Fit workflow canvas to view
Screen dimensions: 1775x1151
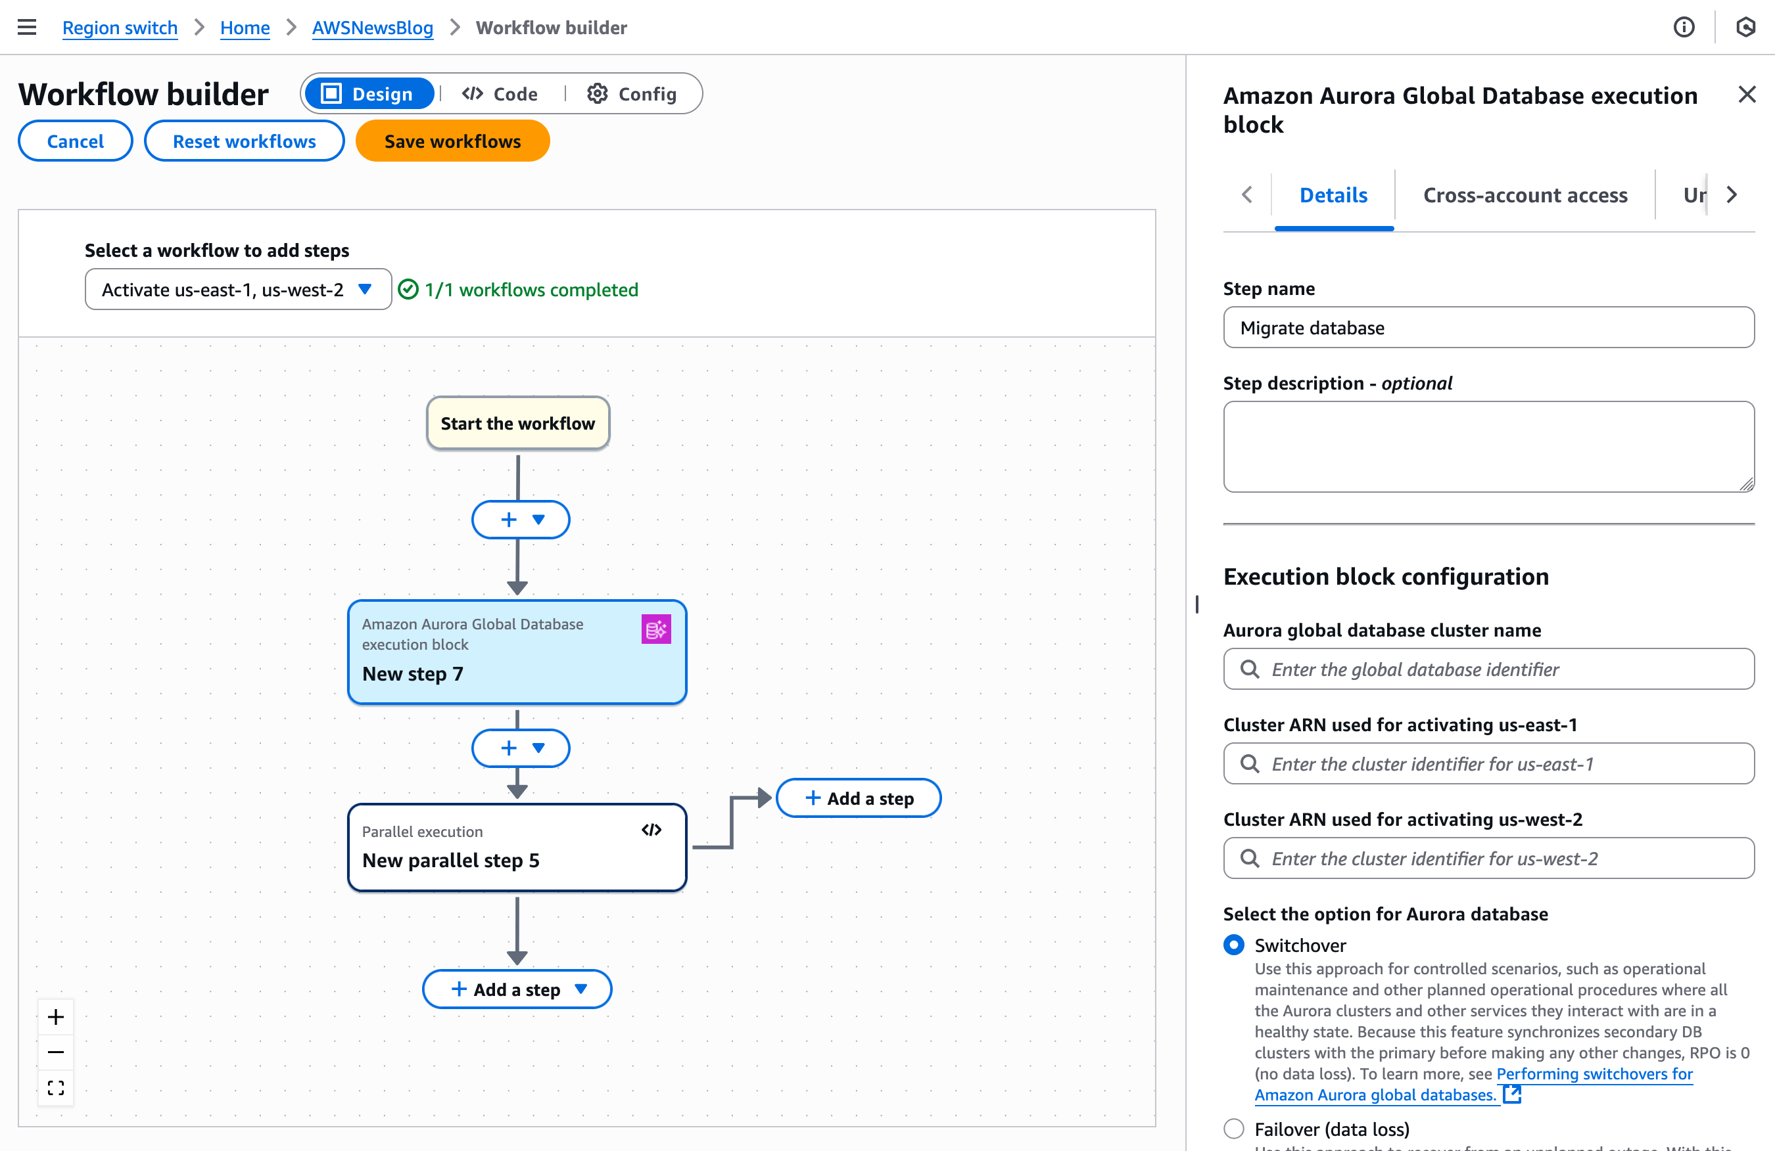(x=56, y=1088)
